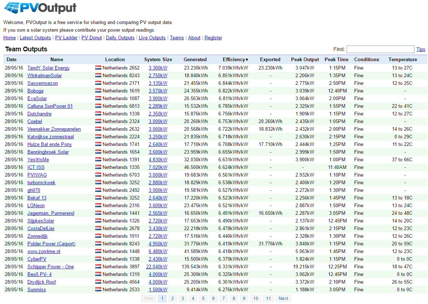Open the PV Ladder menu link
428x304 pixels.
coord(66,38)
